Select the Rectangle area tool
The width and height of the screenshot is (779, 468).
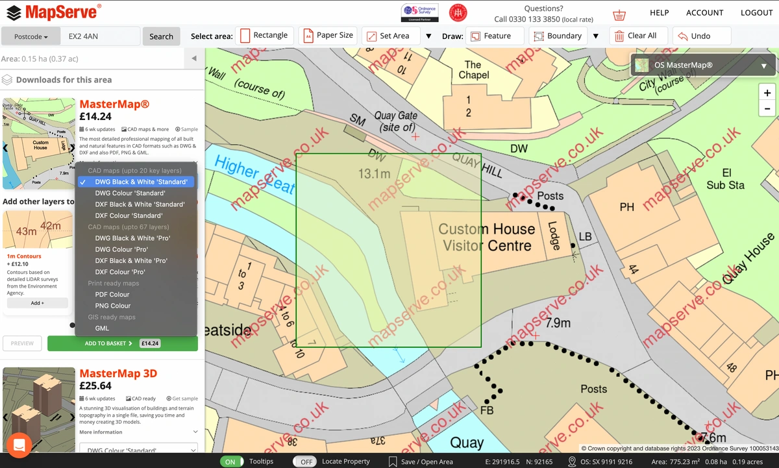point(264,36)
